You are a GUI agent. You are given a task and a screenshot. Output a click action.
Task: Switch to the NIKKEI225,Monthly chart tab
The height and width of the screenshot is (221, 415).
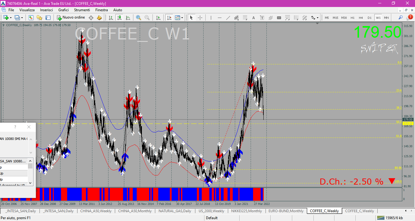pos(246,211)
